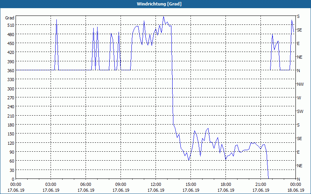Viewport: 311px width, 194px height.
Task: Click the S compass label at 180 level
Action: click(298, 125)
